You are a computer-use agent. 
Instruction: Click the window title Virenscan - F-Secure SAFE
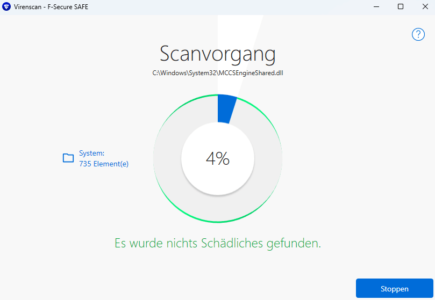point(51,7)
